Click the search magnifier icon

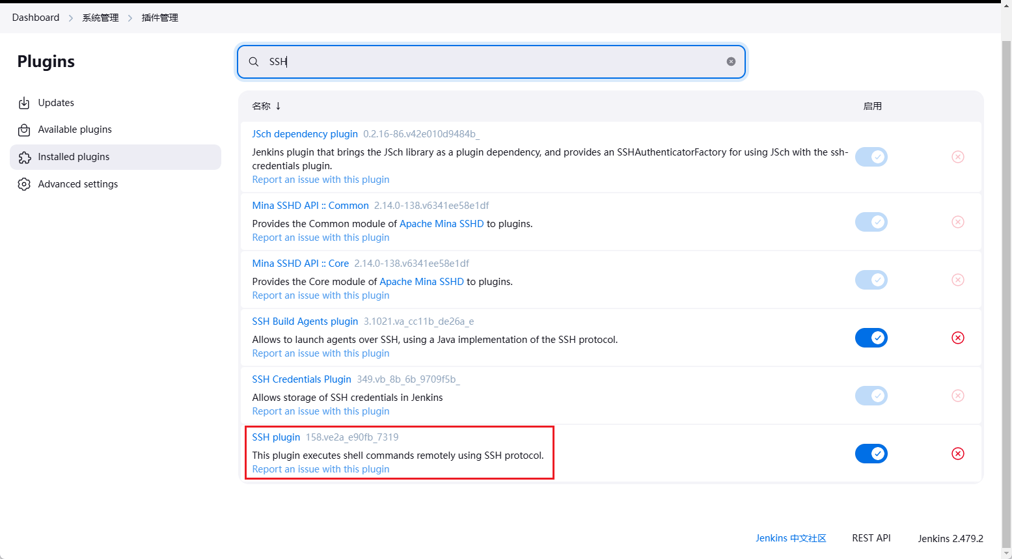(254, 62)
